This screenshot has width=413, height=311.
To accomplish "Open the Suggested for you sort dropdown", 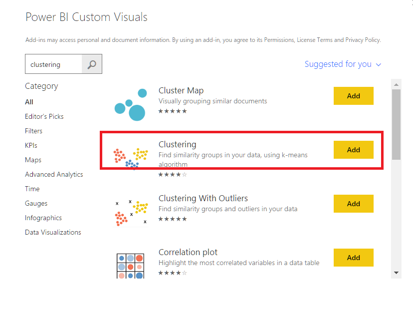I will point(343,64).
